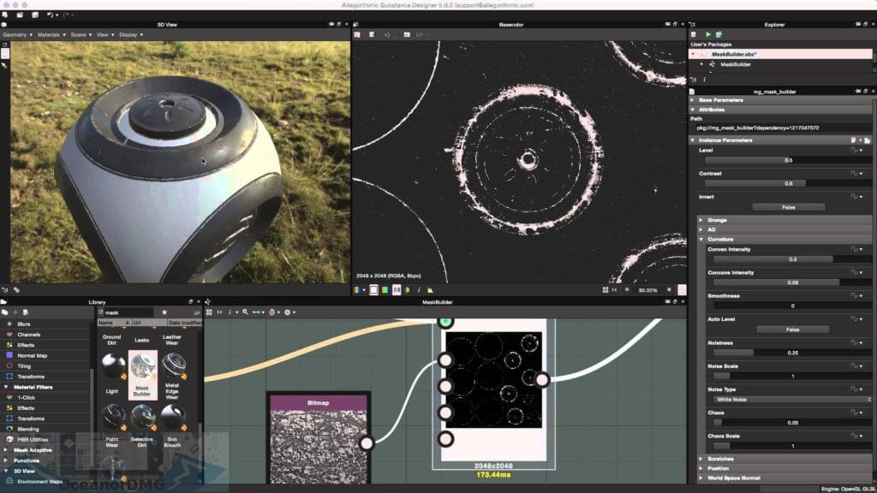Toggle the Invert False button
The width and height of the screenshot is (877, 493).
(788, 207)
